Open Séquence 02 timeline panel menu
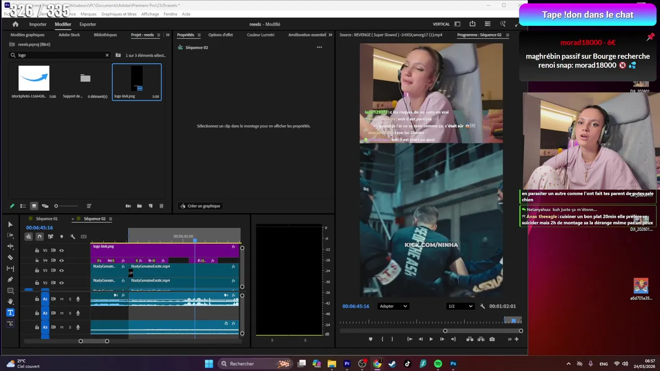Image resolution: width=660 pixels, height=371 pixels. pos(110,219)
